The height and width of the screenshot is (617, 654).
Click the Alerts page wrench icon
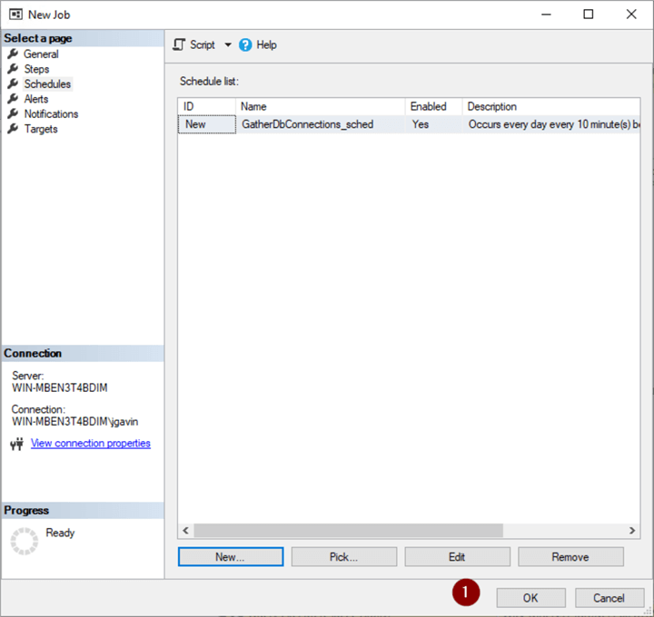click(x=13, y=99)
